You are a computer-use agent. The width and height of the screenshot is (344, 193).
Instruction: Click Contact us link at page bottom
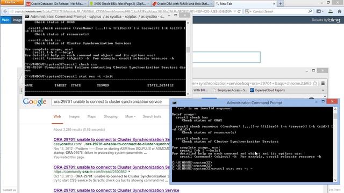9,190
